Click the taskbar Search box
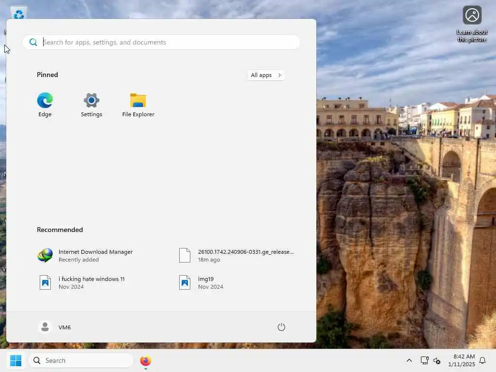The height and width of the screenshot is (372, 496). point(81,360)
